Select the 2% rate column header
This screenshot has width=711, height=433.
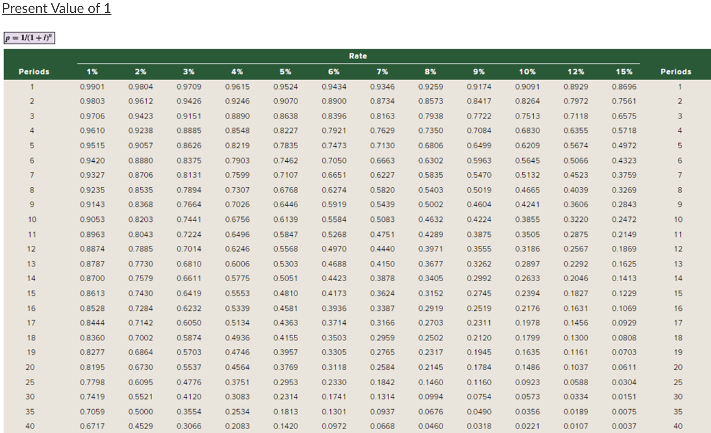(x=140, y=72)
